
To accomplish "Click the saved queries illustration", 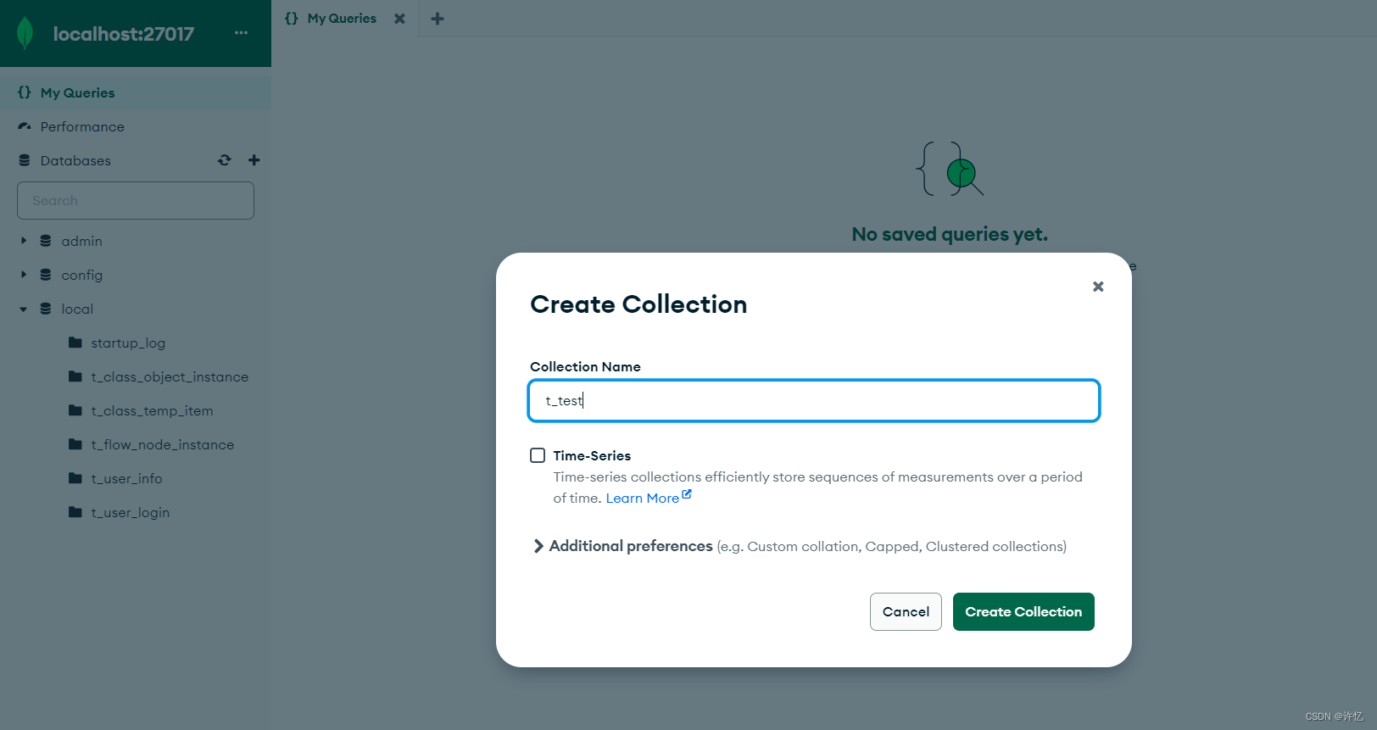I will 950,169.
